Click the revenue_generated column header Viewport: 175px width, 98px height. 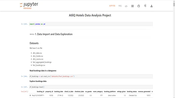coord(144,92)
